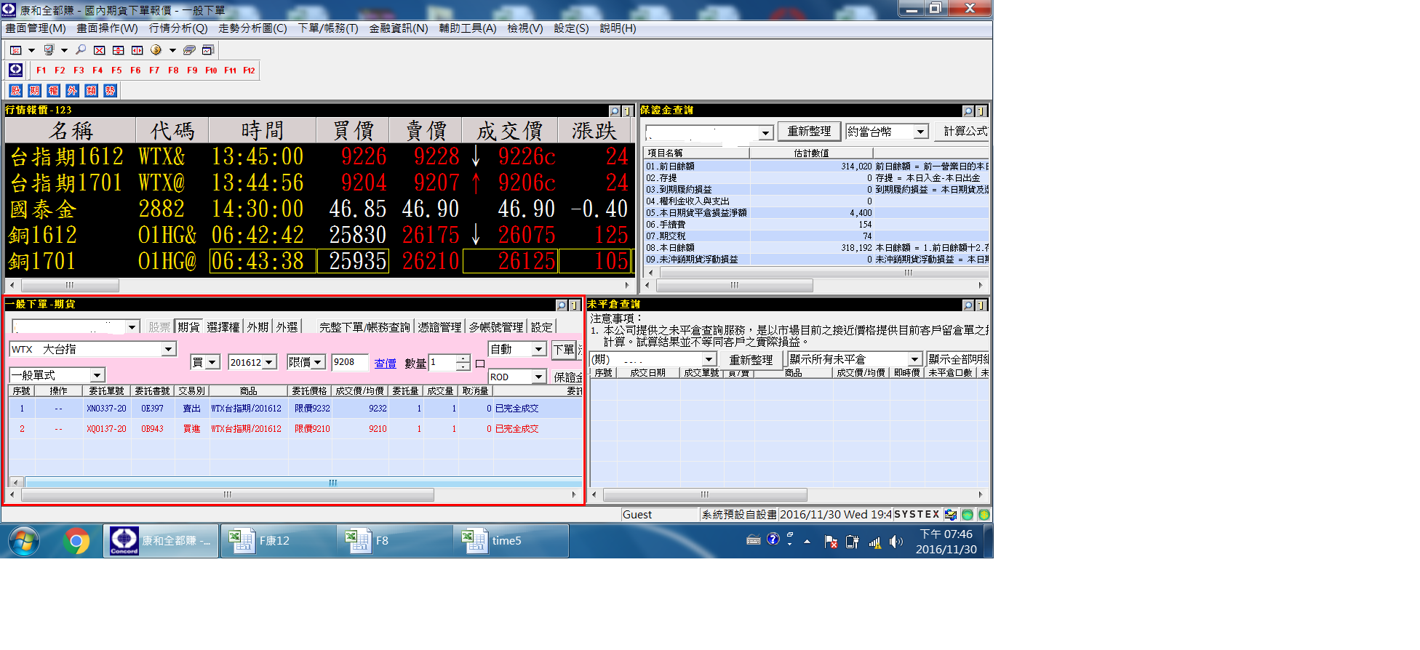Open the 設定(S) menu
1420x650 pixels.
(571, 28)
